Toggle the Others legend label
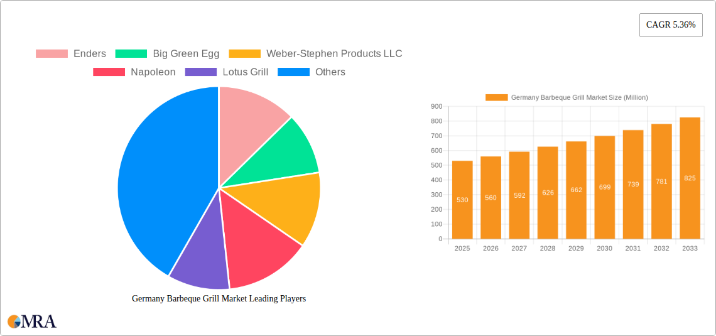716x336 pixels. pos(330,72)
